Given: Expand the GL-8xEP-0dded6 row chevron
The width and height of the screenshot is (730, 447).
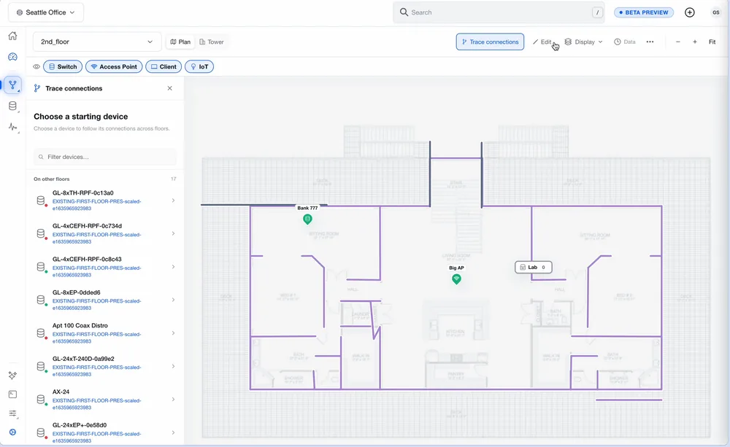Looking at the screenshot, I should pos(173,300).
